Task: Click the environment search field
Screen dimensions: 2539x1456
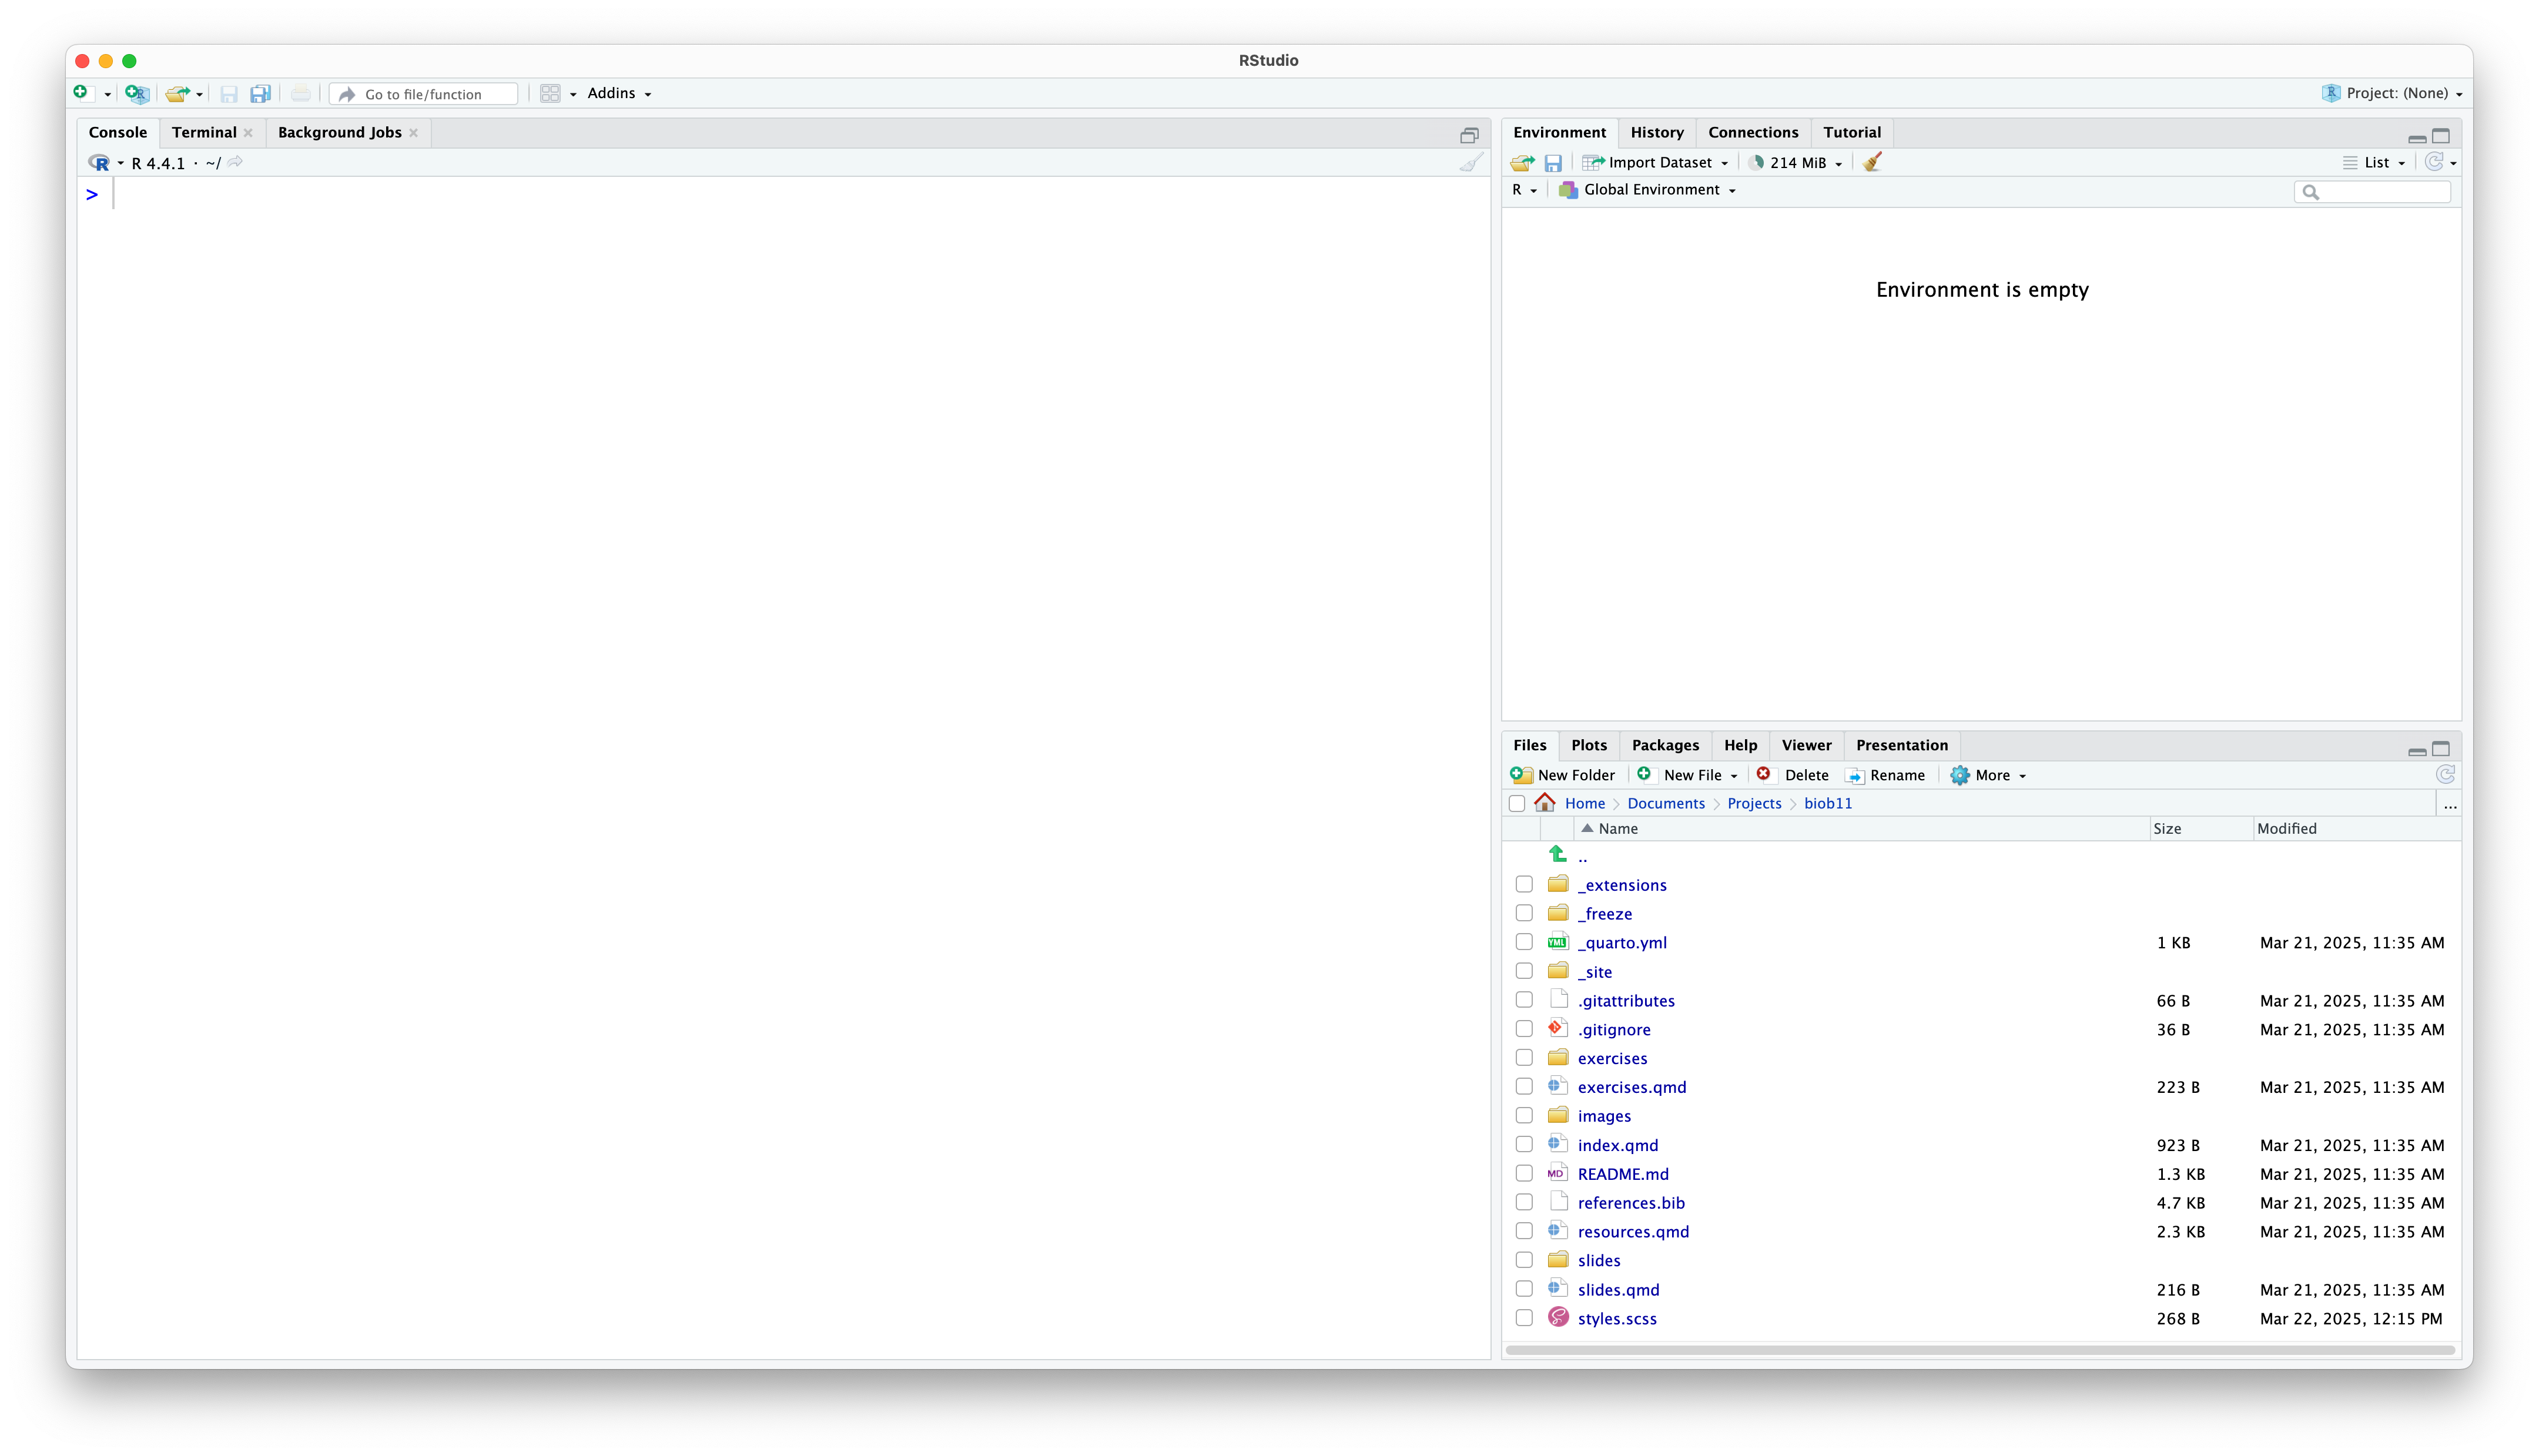Action: [x=2380, y=192]
